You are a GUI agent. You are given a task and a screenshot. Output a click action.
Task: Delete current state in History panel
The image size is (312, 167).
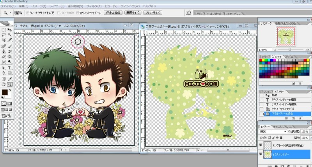tap(300, 118)
